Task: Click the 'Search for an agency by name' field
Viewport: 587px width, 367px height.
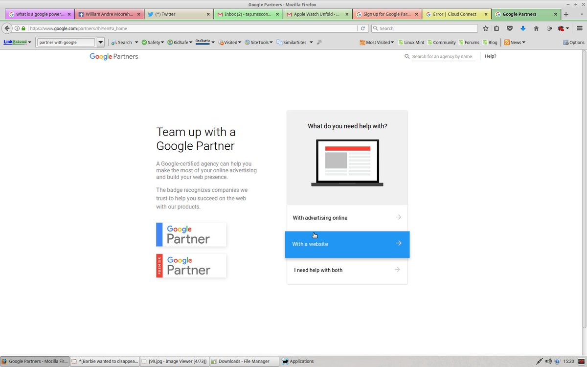Action: click(x=443, y=57)
